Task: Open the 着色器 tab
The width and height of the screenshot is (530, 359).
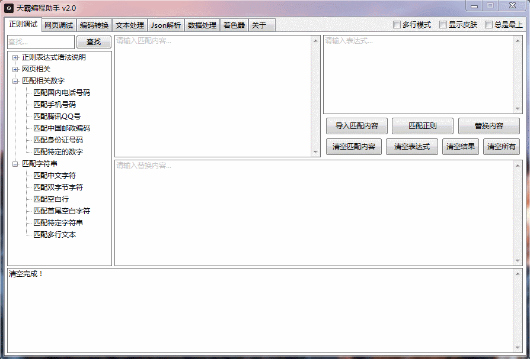Action: (x=234, y=25)
